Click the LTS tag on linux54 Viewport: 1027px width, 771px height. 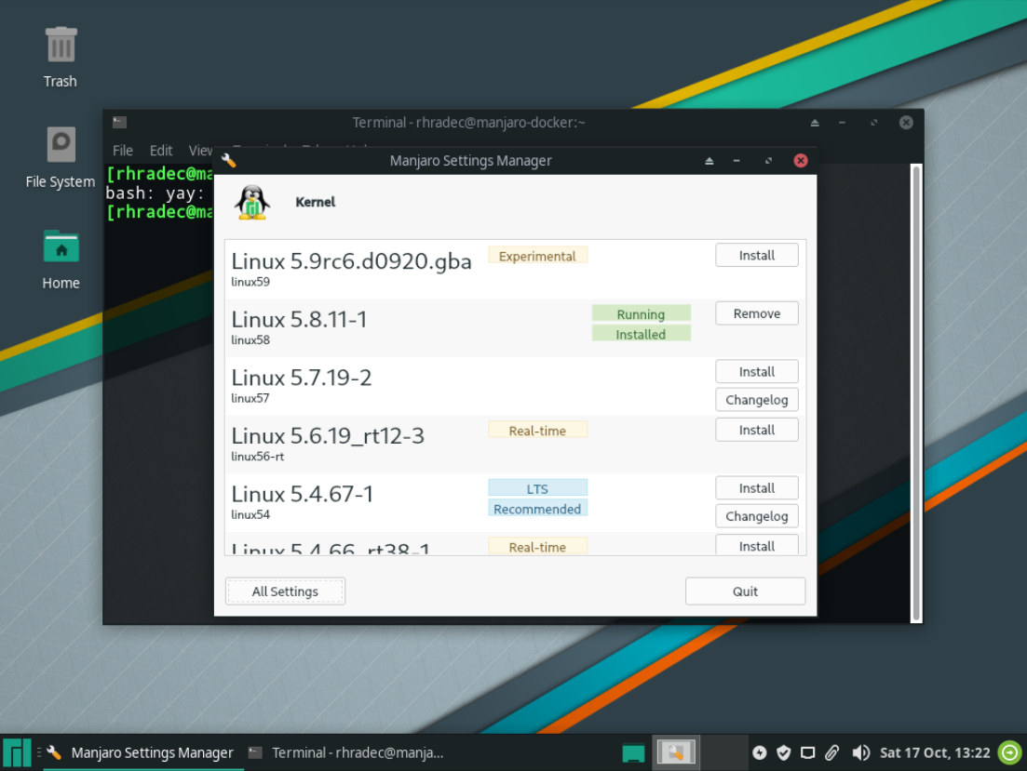click(x=537, y=489)
